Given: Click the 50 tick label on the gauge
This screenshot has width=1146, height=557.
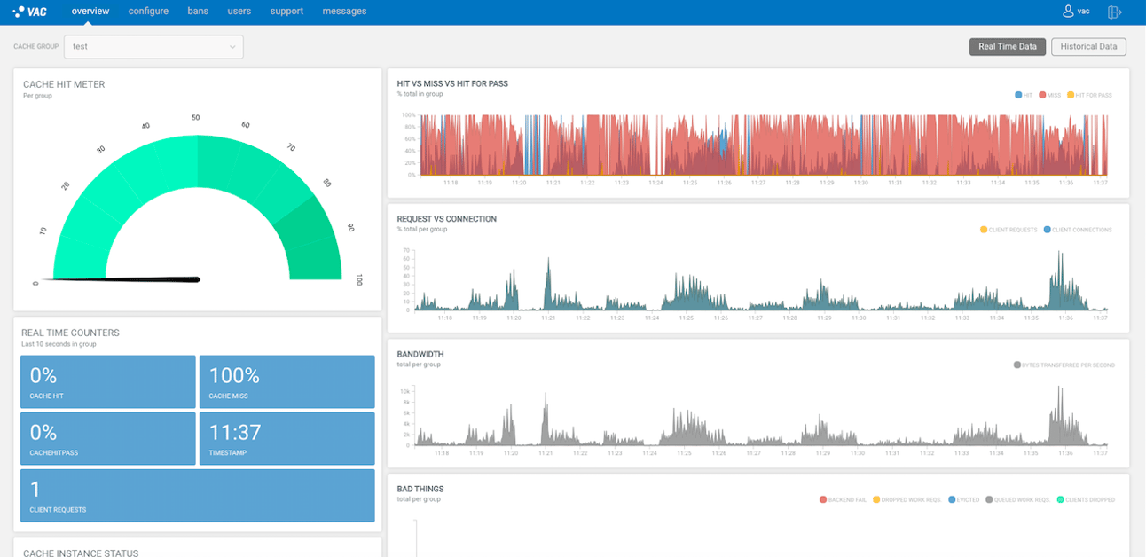Looking at the screenshot, I should [196, 118].
